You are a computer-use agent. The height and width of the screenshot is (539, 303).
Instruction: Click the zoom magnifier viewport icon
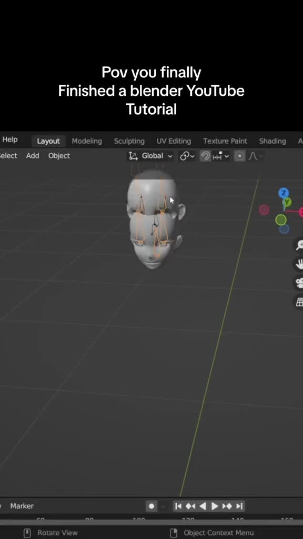[x=299, y=245]
